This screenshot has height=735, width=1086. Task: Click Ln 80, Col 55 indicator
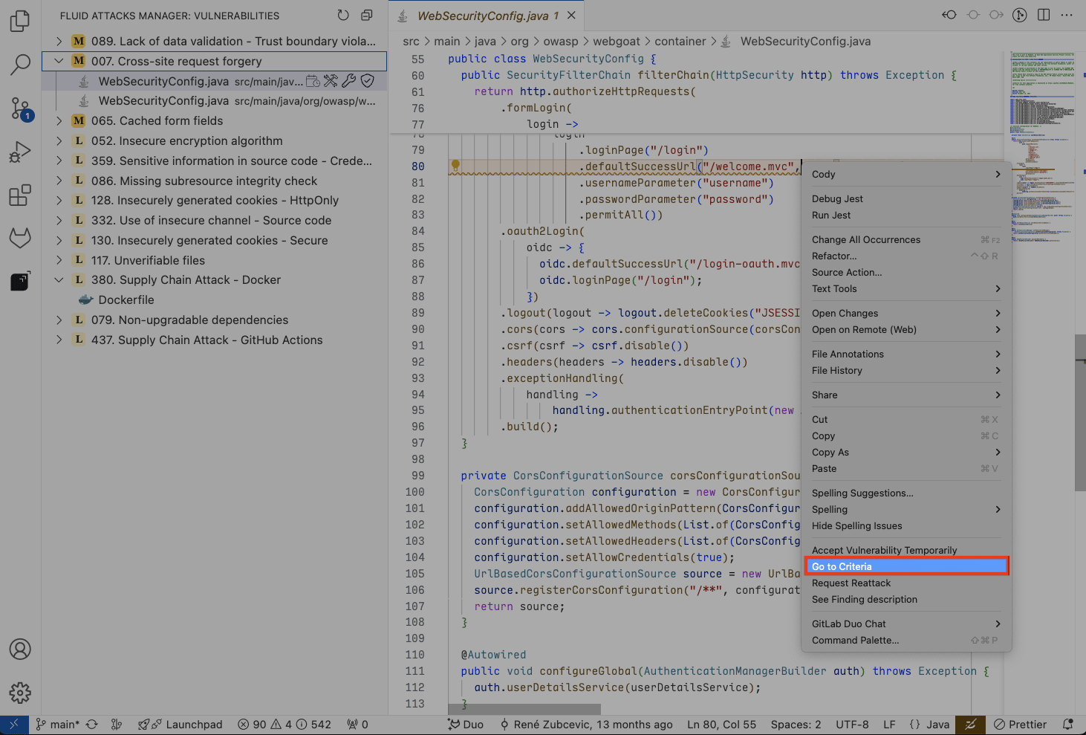pos(721,725)
